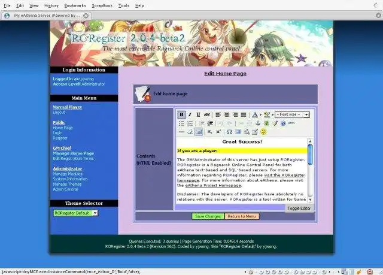The width and height of the screenshot is (383, 275).
Task: Open the Font size dropdown
Action: pyautogui.click(x=292, y=114)
